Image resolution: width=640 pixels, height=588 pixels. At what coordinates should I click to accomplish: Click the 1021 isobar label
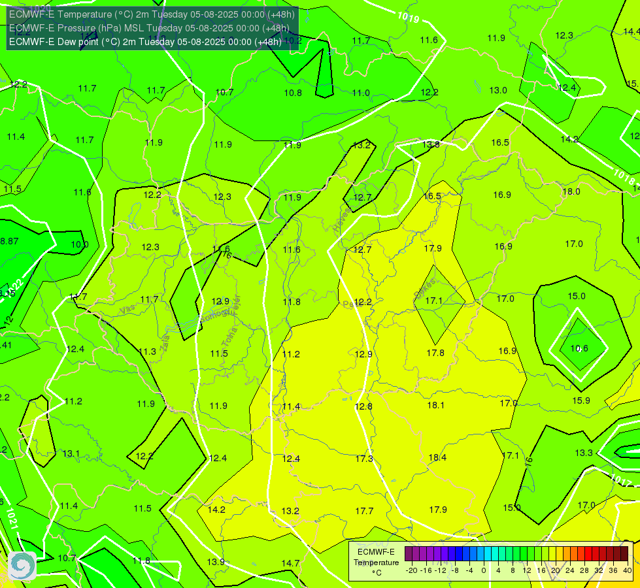point(11,518)
